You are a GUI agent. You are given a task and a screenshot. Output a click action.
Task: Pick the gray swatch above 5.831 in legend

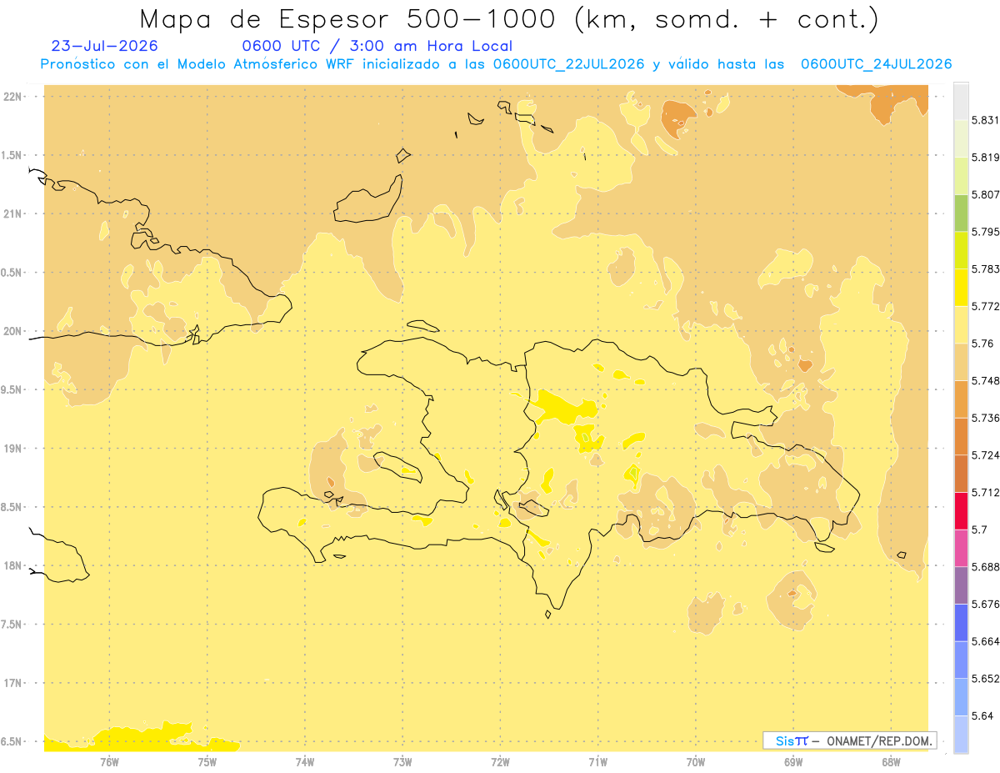pos(961,102)
